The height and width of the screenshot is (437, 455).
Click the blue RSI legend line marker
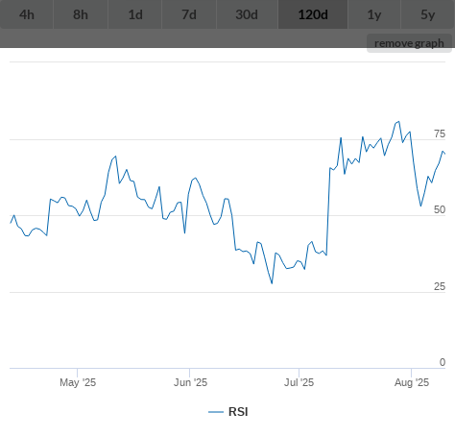216,412
